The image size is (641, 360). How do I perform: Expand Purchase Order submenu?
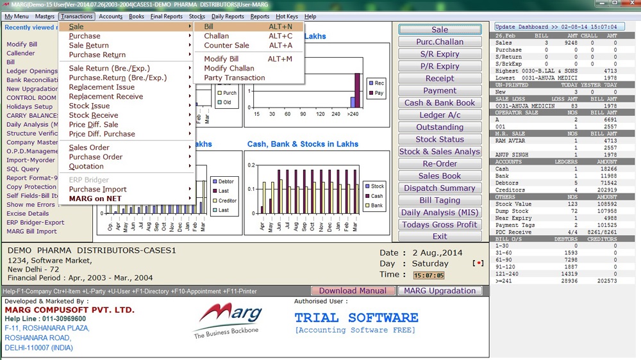pos(126,157)
